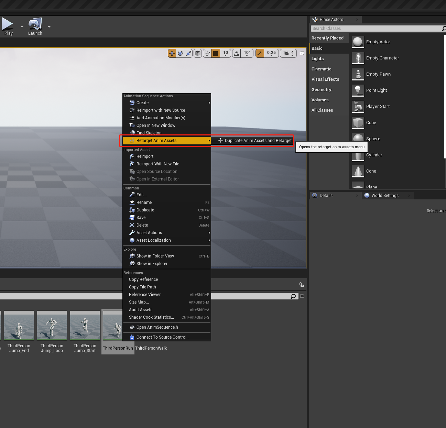
Task: Click the Play button in the toolbar
Action: pyautogui.click(x=8, y=27)
